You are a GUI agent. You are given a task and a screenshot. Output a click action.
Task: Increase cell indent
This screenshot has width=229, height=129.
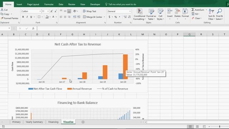click(x=79, y=17)
